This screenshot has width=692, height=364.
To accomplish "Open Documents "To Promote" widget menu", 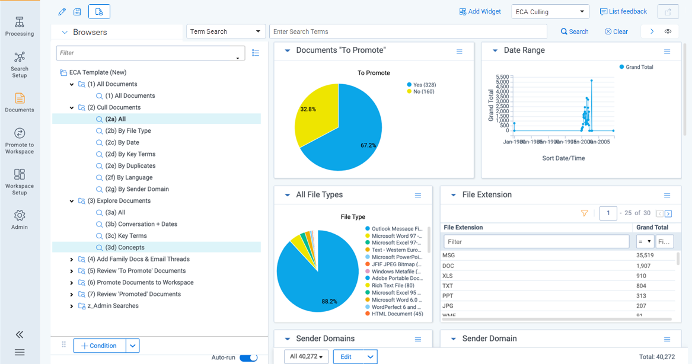I will pyautogui.click(x=460, y=52).
